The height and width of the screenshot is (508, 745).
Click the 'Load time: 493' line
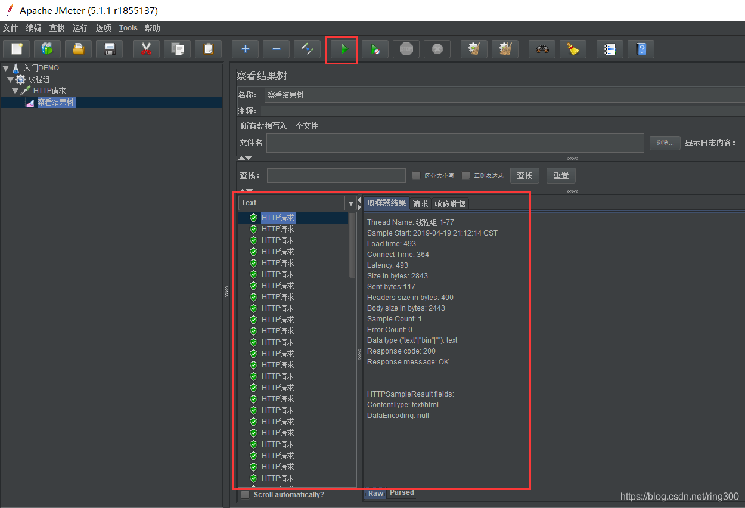point(392,244)
